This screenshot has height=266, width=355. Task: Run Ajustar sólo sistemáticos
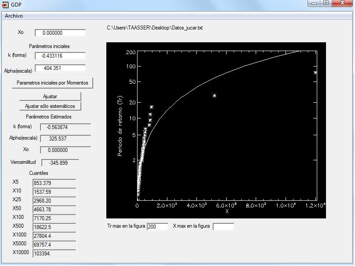(50, 106)
